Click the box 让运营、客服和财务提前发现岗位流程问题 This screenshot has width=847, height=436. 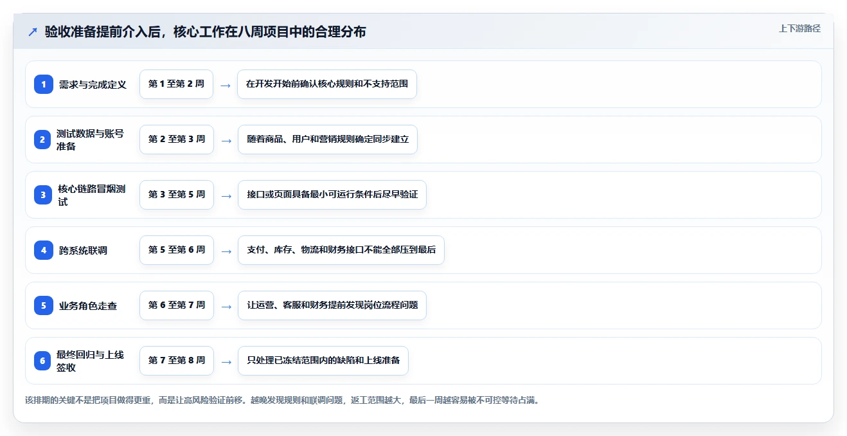tap(332, 305)
